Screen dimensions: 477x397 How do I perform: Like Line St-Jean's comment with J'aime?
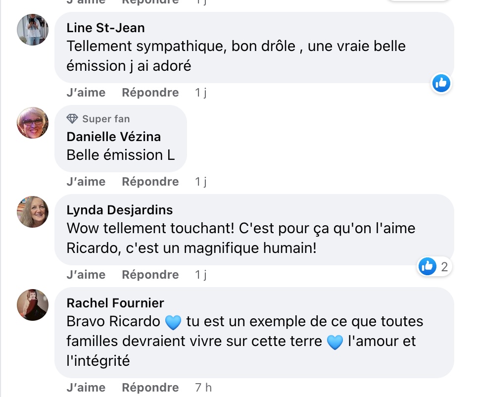coord(86,93)
